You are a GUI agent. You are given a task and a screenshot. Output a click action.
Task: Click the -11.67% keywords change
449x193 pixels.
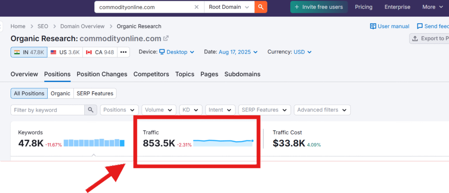(53, 145)
